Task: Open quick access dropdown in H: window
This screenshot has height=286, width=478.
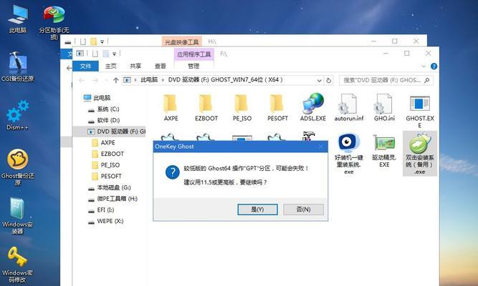Action: pos(102,41)
